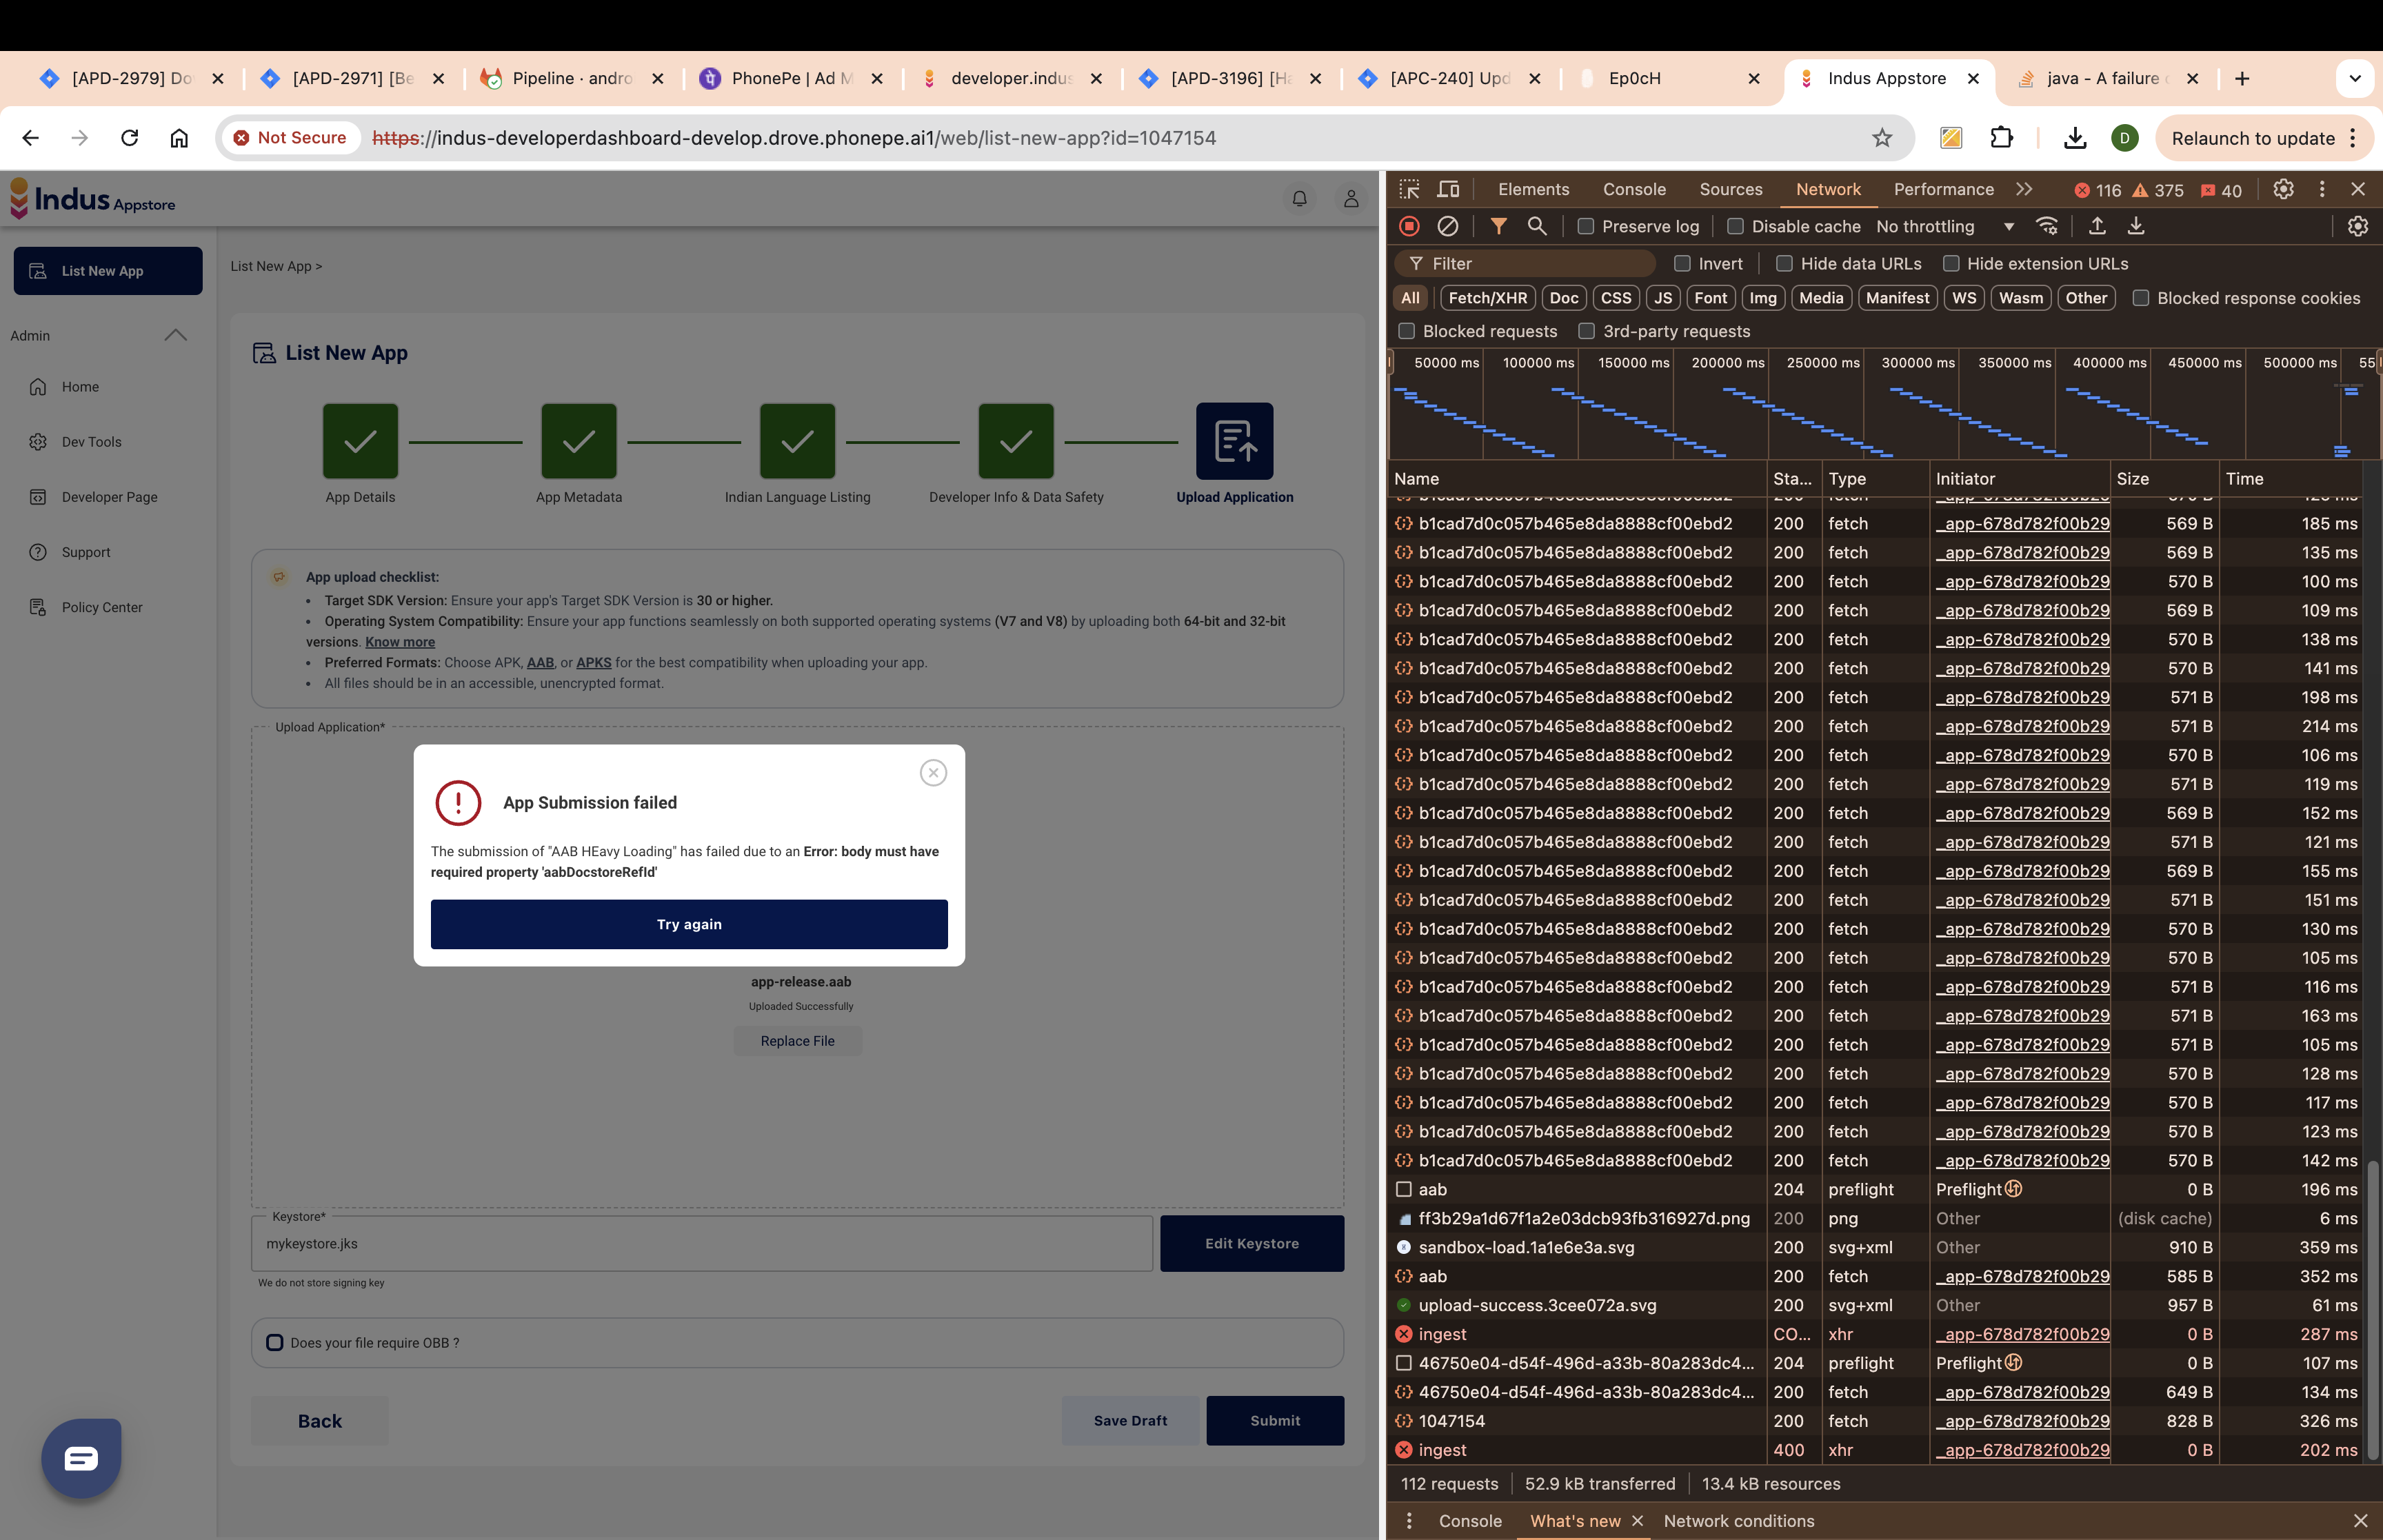Image resolution: width=2383 pixels, height=1540 pixels.
Task: Click the Fetch/XHR filter icon in DevTools
Action: point(1489,297)
